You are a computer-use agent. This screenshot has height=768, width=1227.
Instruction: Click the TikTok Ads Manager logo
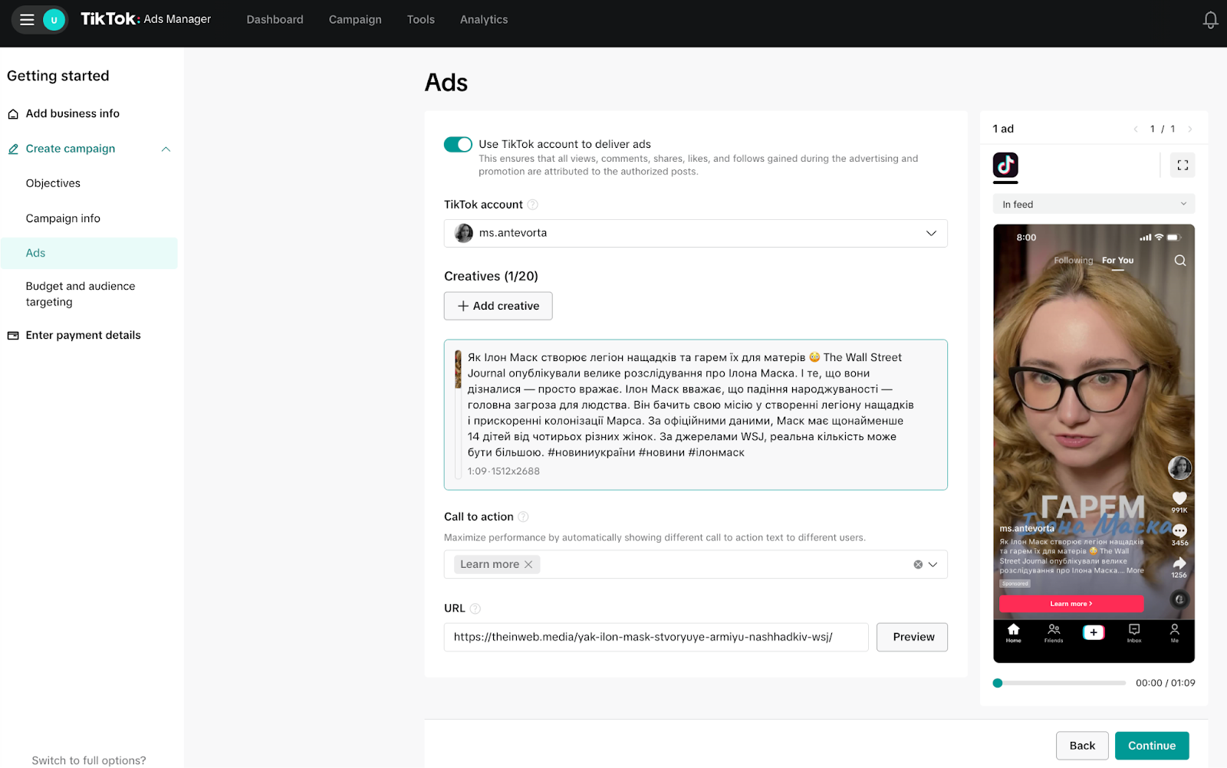146,19
